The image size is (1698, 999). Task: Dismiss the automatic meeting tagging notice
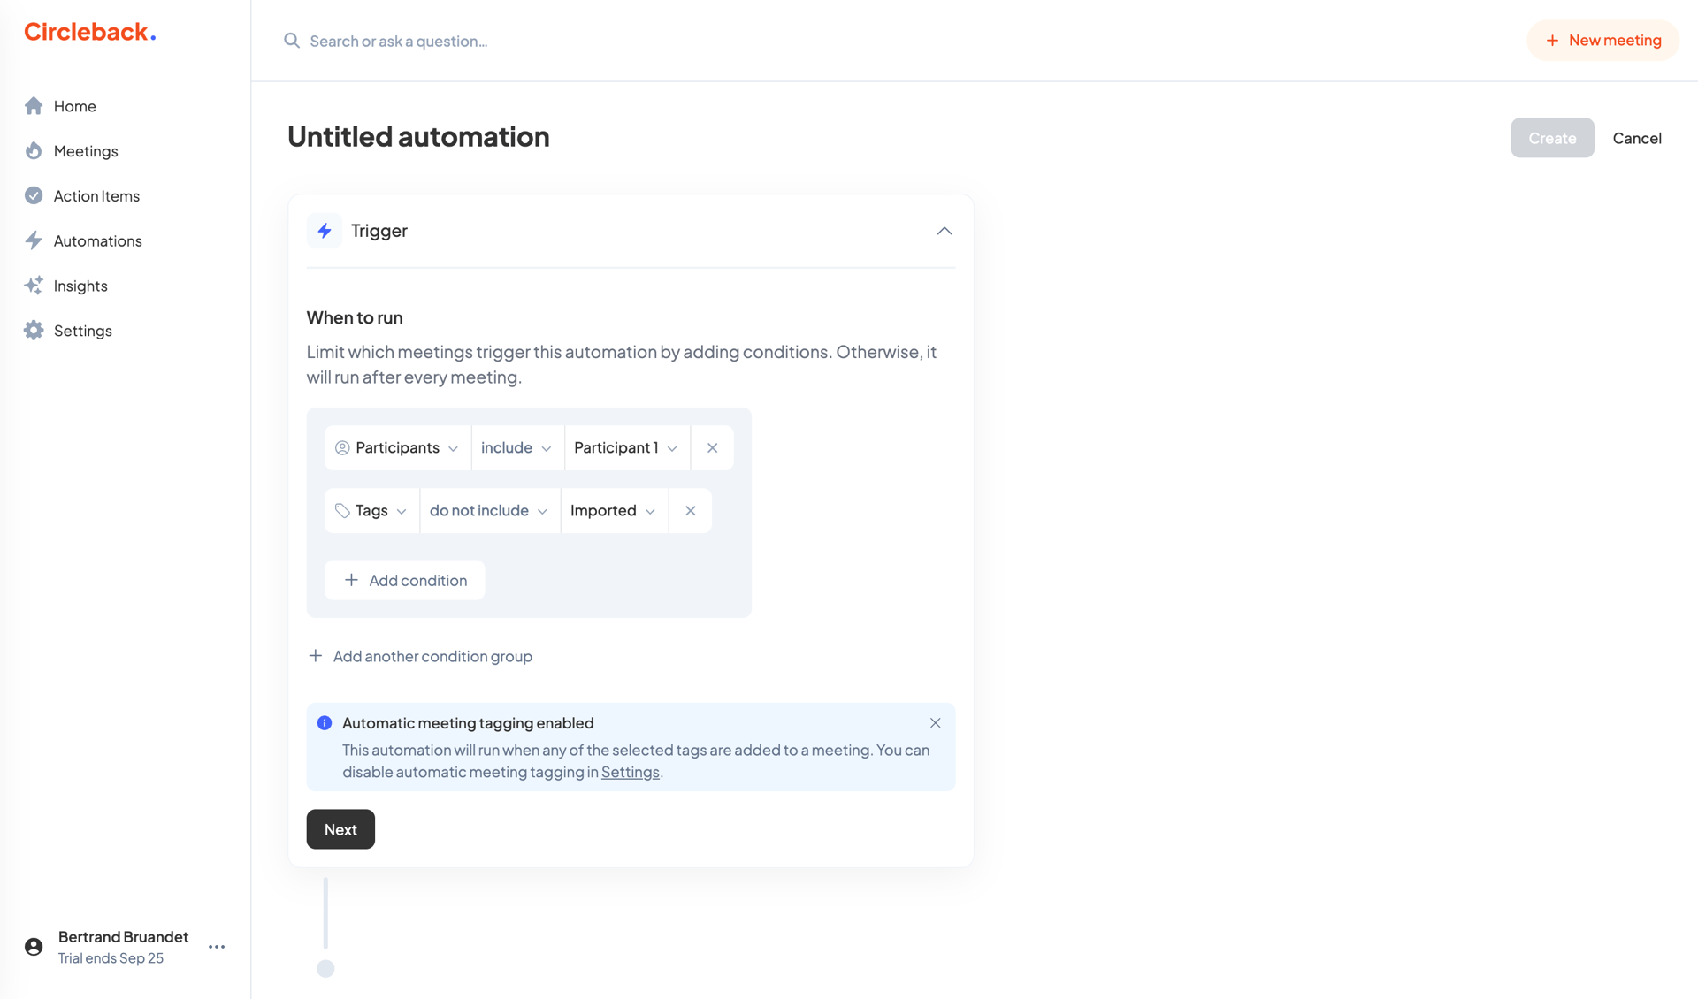[x=935, y=722]
